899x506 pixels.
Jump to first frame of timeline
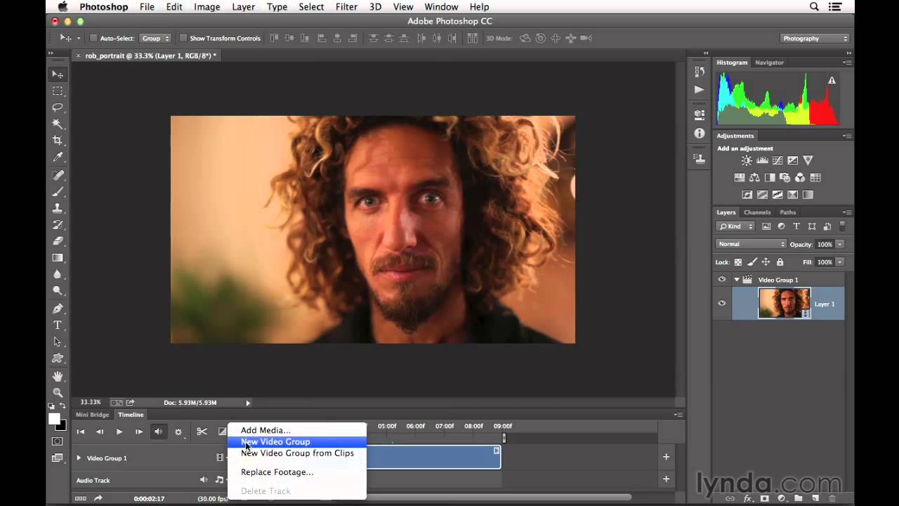(x=80, y=432)
